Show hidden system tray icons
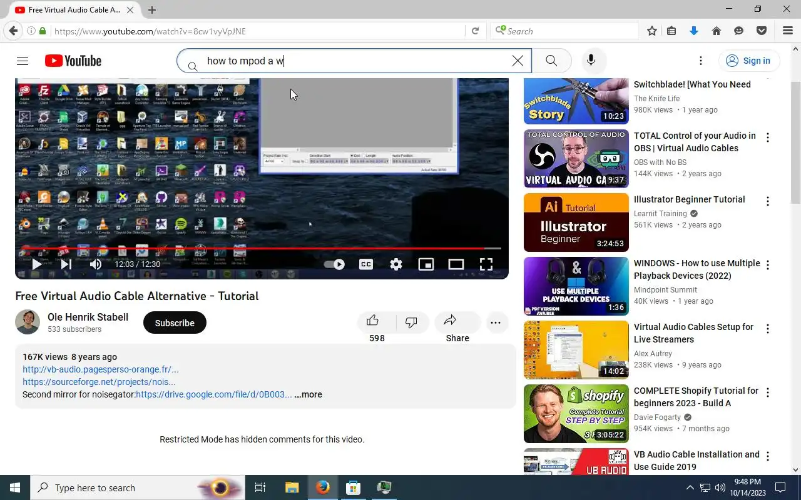Image resolution: width=801 pixels, height=500 pixels. tap(690, 487)
